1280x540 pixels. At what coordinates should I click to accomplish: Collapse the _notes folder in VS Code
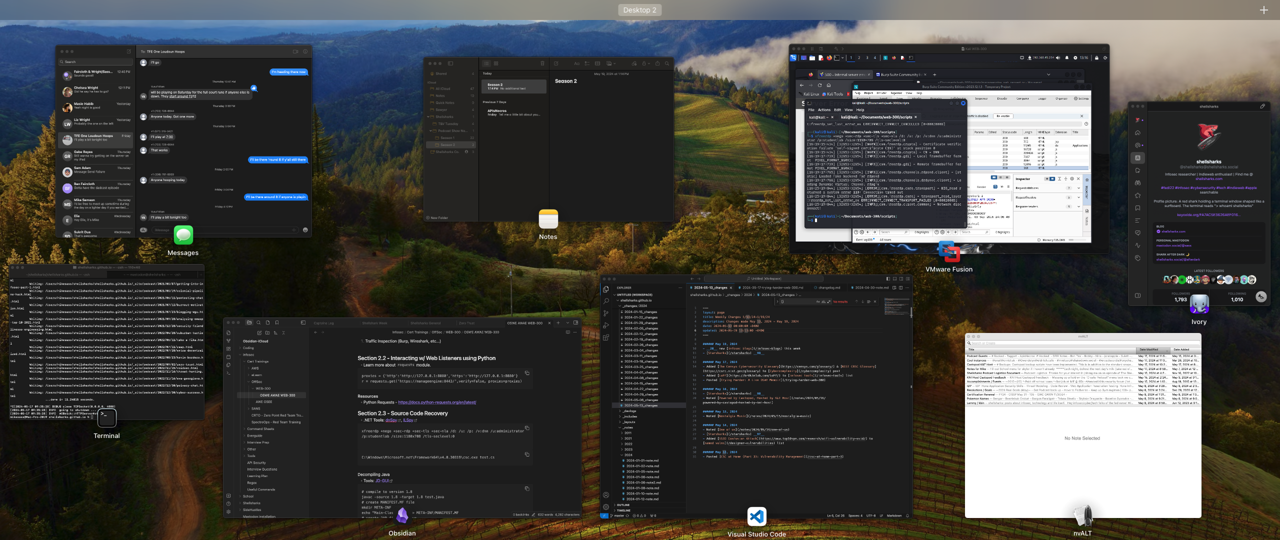coord(628,427)
